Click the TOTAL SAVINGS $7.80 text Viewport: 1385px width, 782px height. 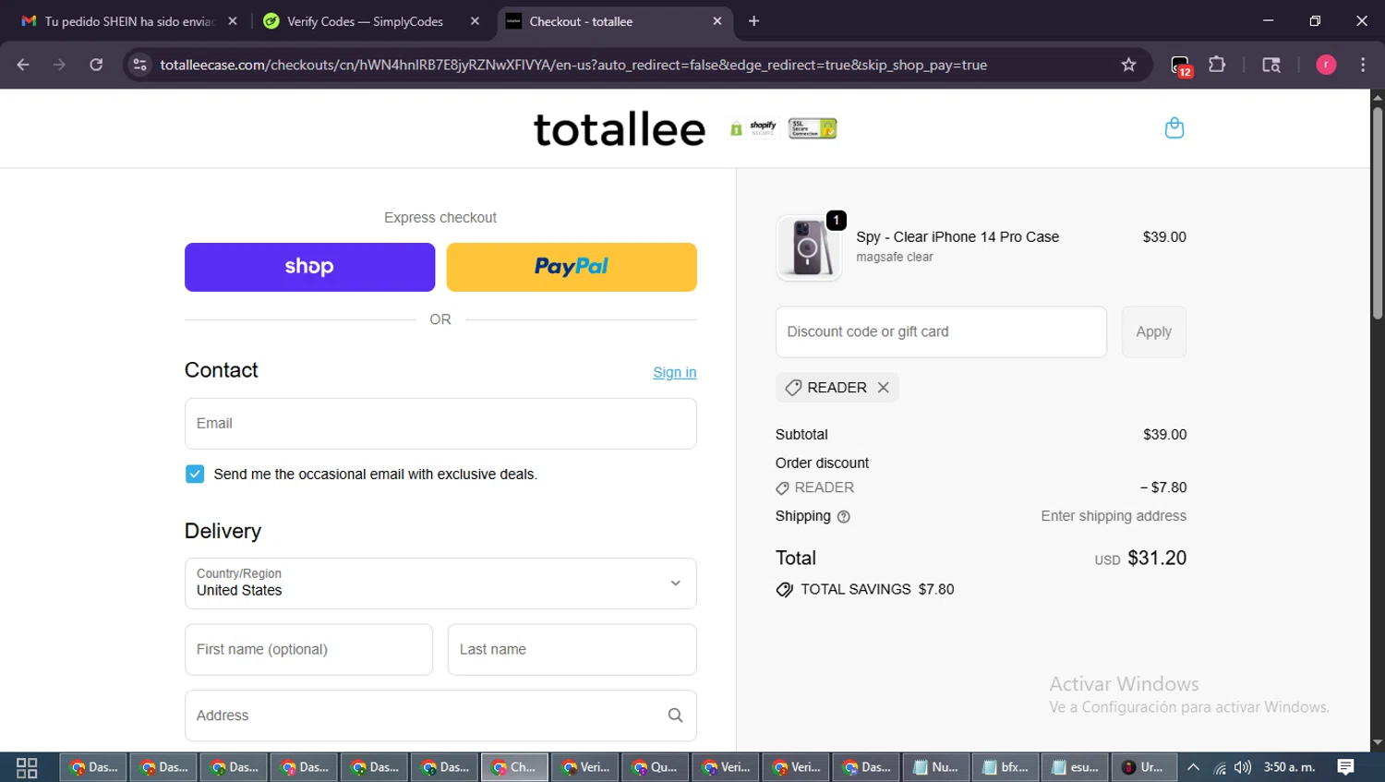coord(877,590)
